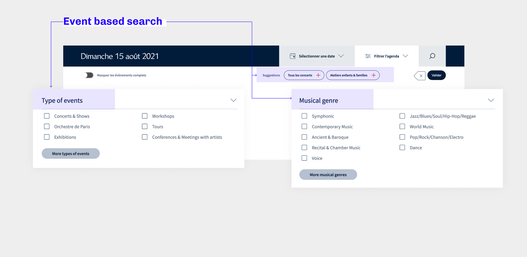Click More types of events button

pyautogui.click(x=70, y=153)
